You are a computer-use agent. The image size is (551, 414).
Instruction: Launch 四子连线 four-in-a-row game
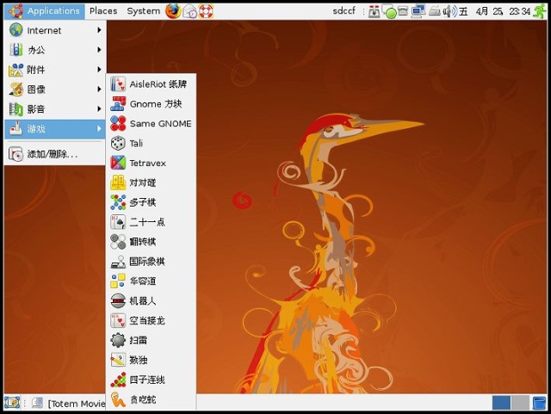coord(152,380)
